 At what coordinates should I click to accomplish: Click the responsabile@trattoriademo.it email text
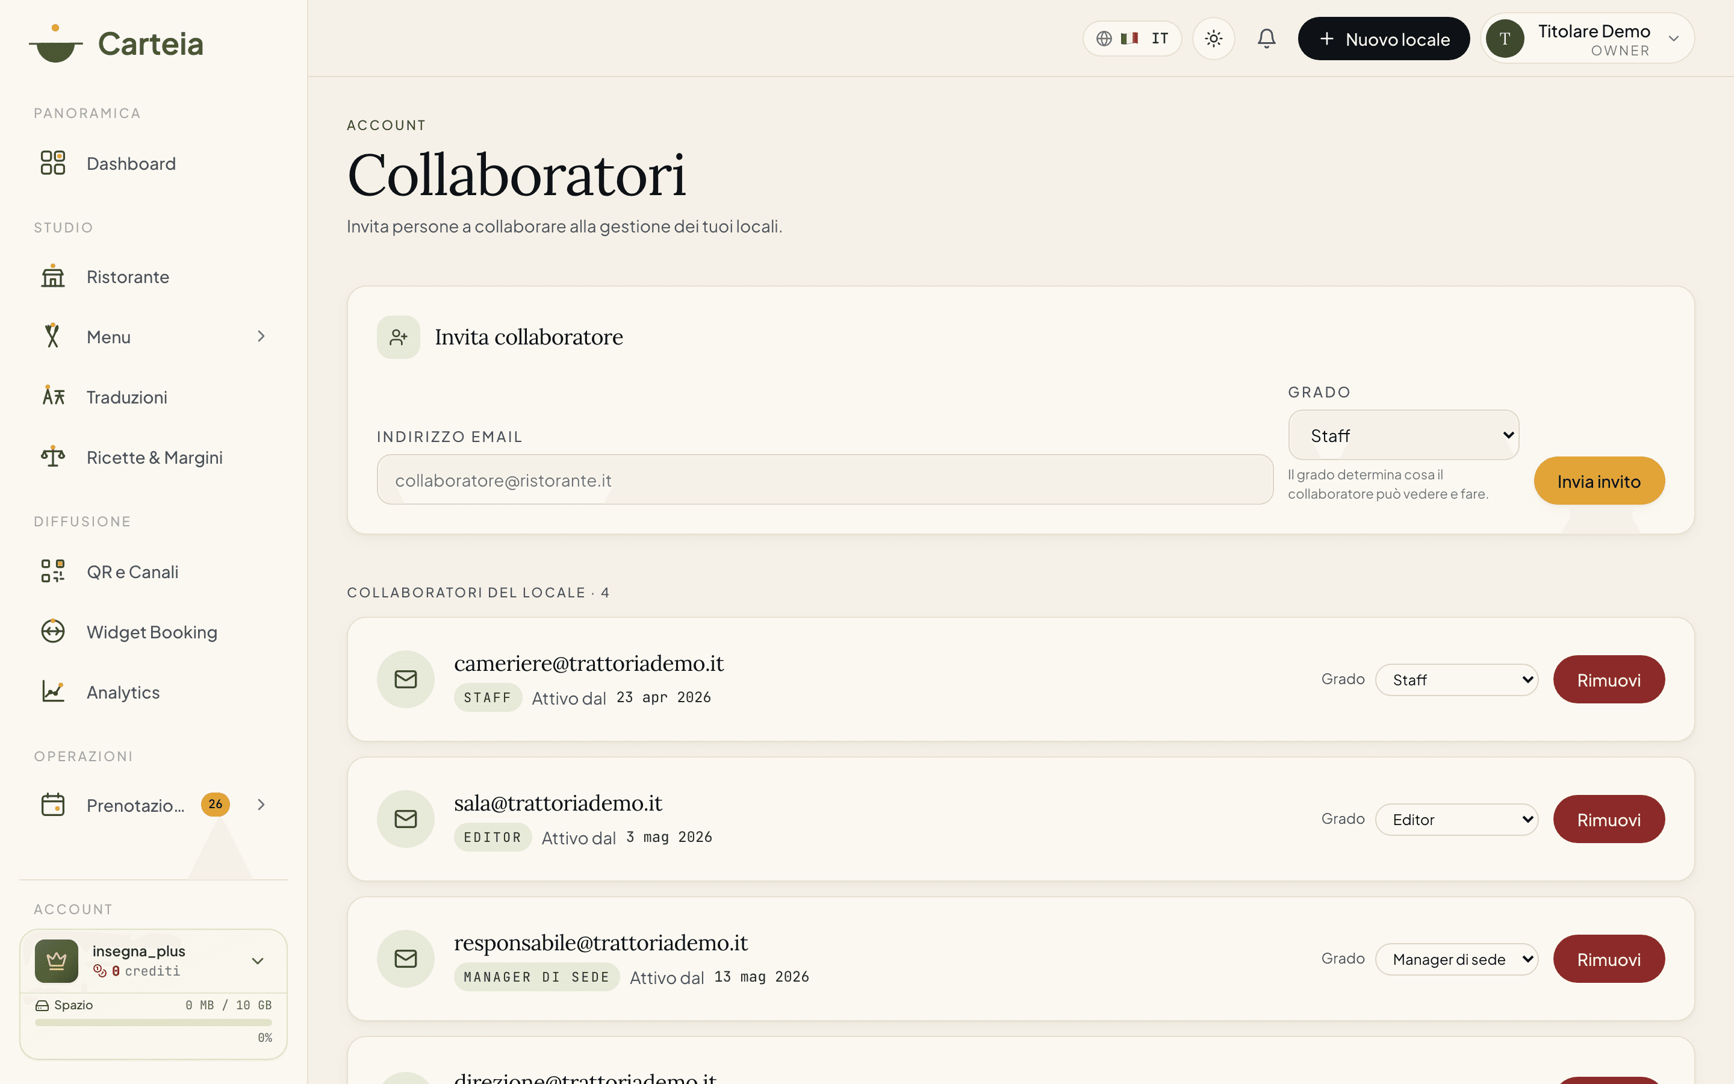coord(601,942)
